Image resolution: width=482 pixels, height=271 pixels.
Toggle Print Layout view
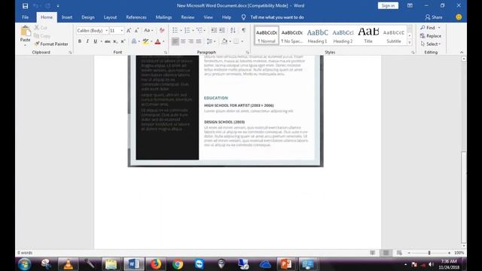[386, 253]
